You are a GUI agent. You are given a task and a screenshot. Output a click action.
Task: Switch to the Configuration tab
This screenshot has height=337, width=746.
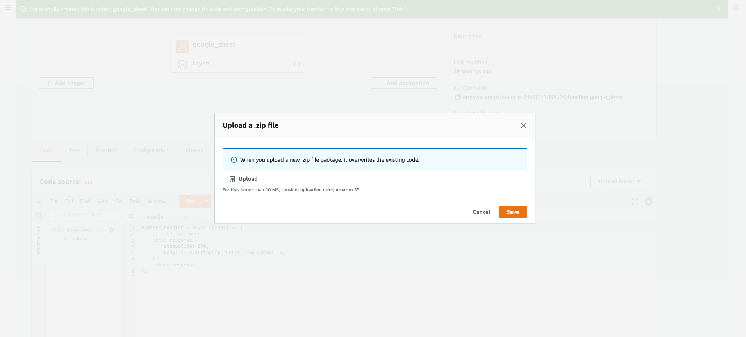coord(151,150)
